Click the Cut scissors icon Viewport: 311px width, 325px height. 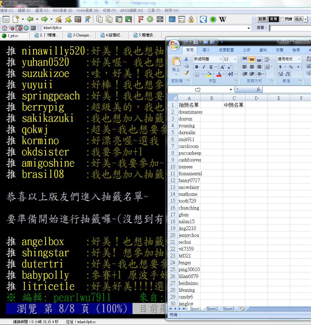coord(186,59)
